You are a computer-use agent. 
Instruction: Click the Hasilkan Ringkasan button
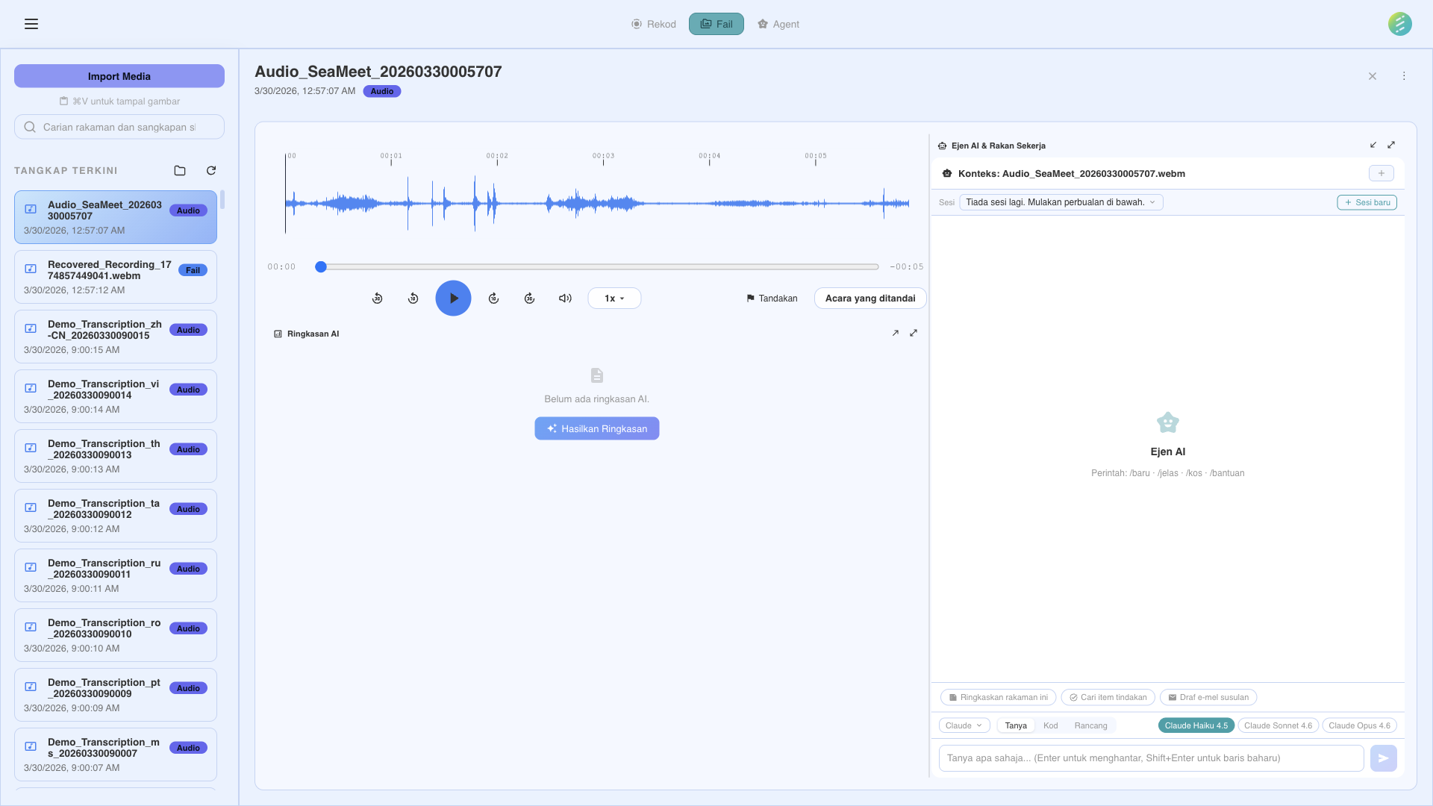click(x=596, y=428)
